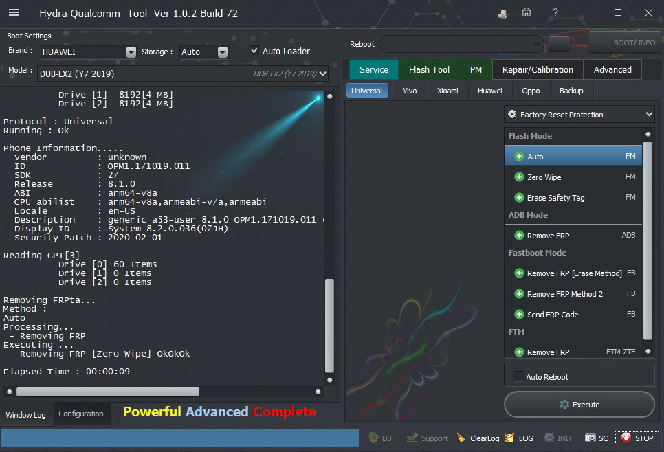
Task: Click green plus icon beside Erase Safety Tag
Action: pos(519,197)
